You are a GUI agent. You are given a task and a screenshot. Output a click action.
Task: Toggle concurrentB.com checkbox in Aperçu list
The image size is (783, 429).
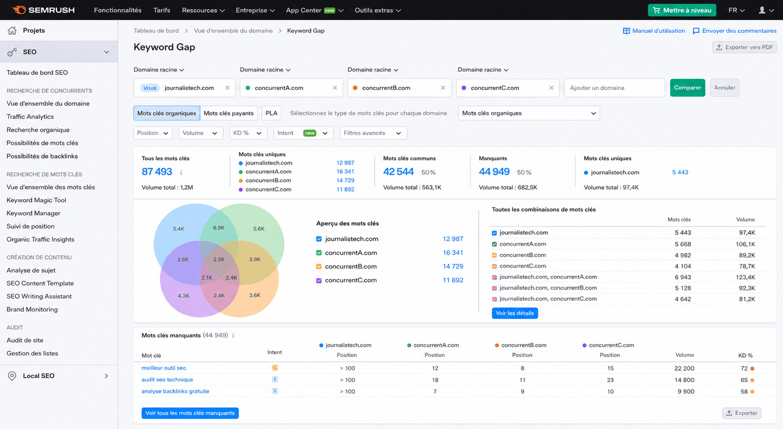319,267
